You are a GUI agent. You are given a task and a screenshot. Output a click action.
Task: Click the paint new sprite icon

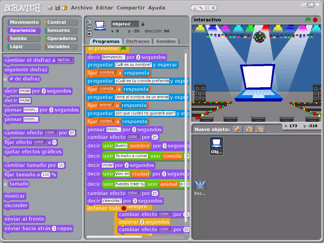[x=238, y=130]
